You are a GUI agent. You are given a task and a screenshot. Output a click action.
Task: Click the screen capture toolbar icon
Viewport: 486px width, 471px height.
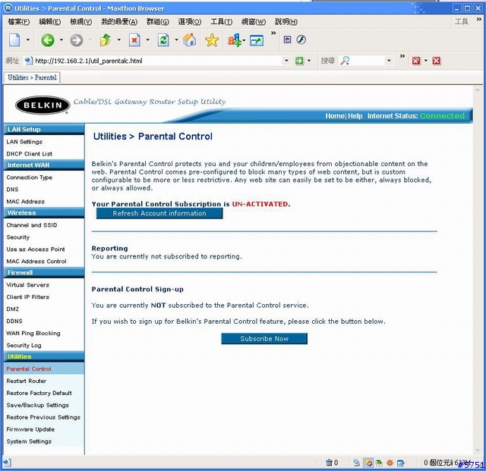[257, 40]
